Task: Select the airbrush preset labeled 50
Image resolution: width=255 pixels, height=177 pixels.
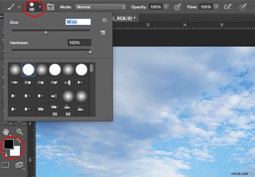Action: click(x=68, y=110)
